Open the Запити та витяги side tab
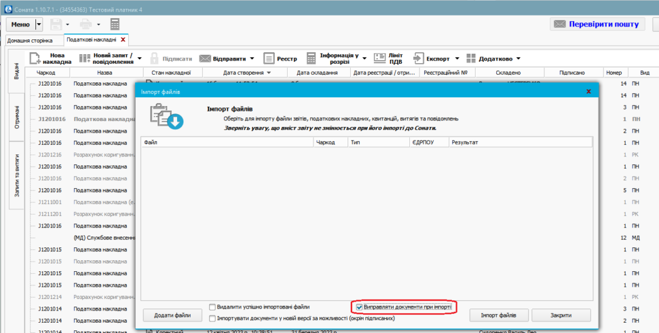The height and width of the screenshot is (333, 659). tap(16, 175)
